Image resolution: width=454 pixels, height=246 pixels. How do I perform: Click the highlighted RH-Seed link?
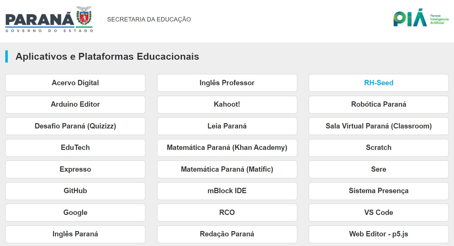[x=378, y=83]
